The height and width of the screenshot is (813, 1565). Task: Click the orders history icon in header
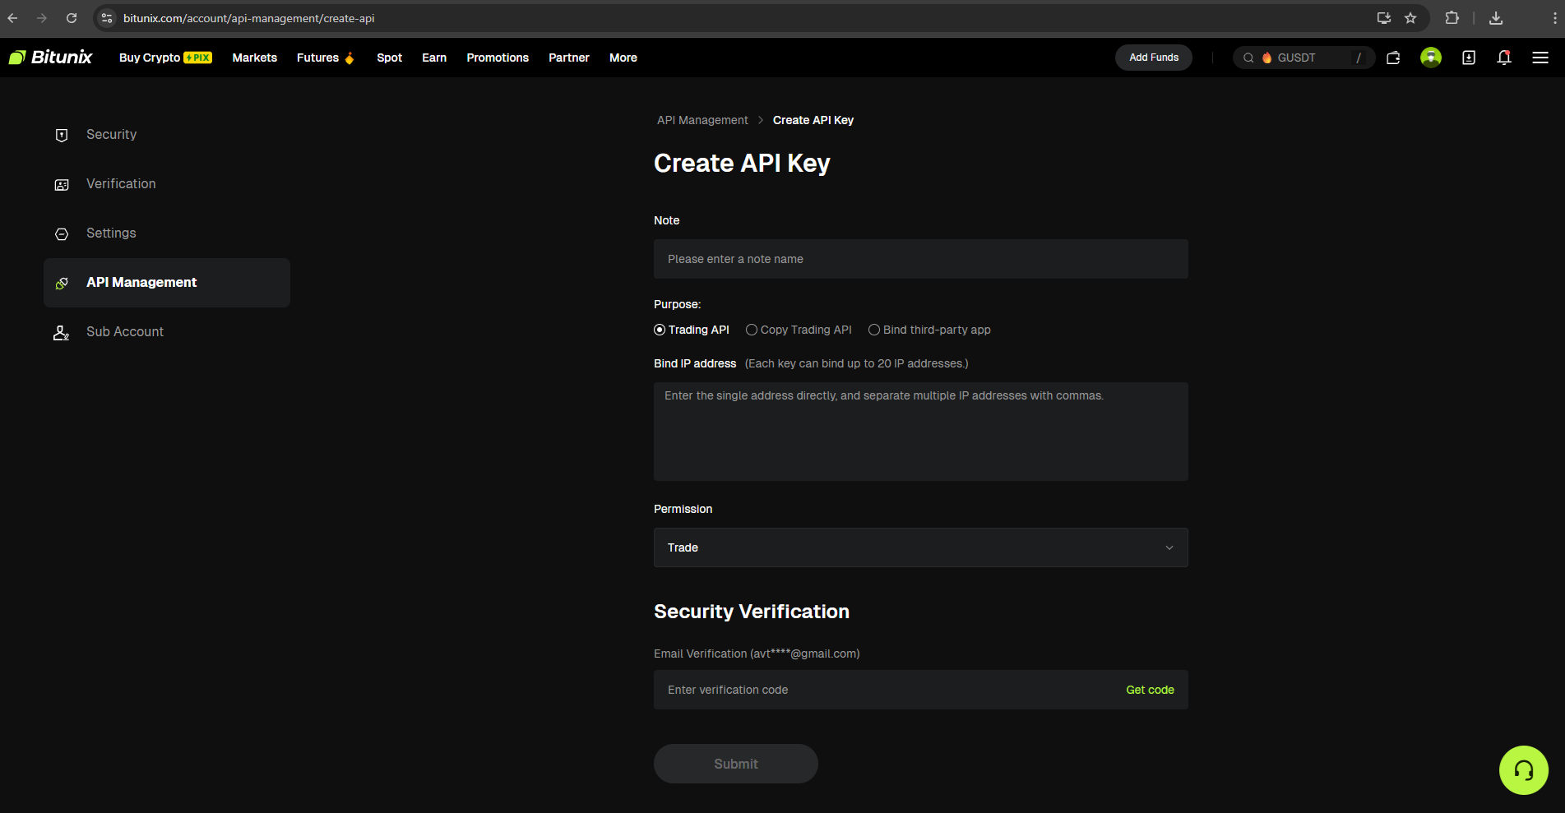(1469, 58)
